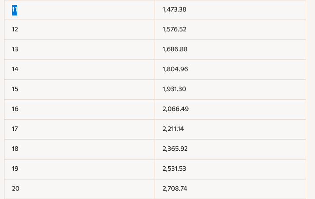
Task: Choose the amount 2,531.53
Action: 174,168
